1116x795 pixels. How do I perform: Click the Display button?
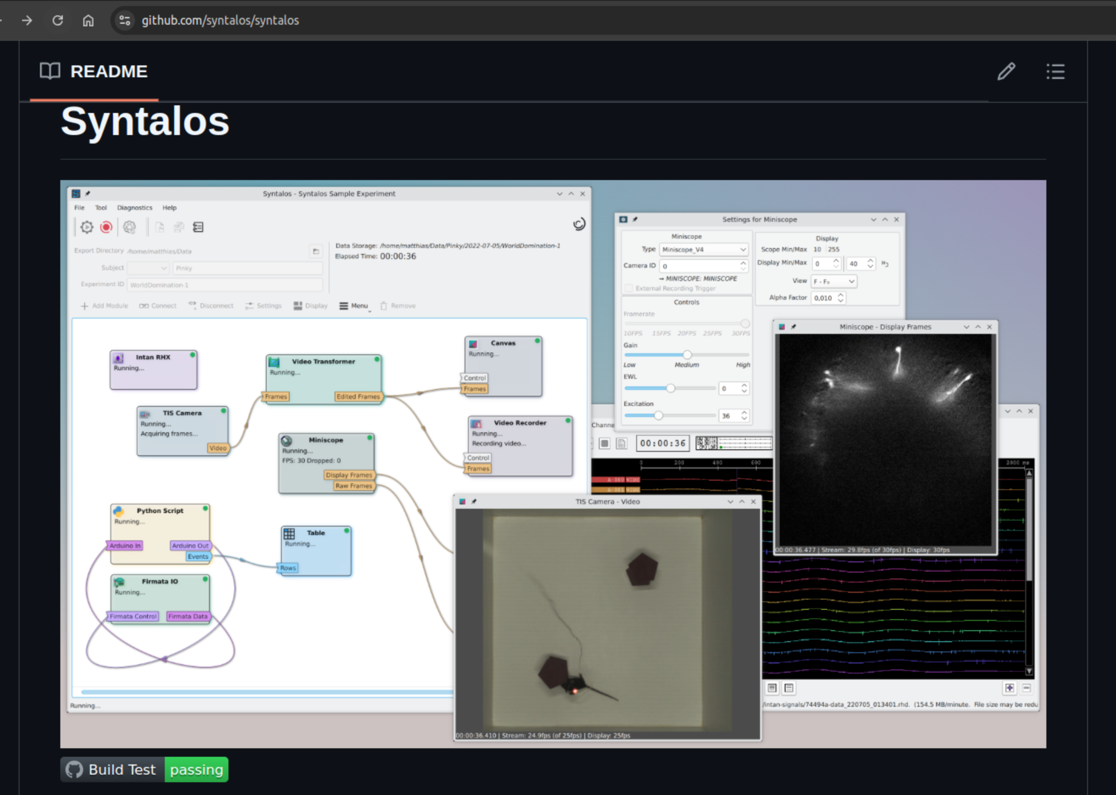click(310, 306)
